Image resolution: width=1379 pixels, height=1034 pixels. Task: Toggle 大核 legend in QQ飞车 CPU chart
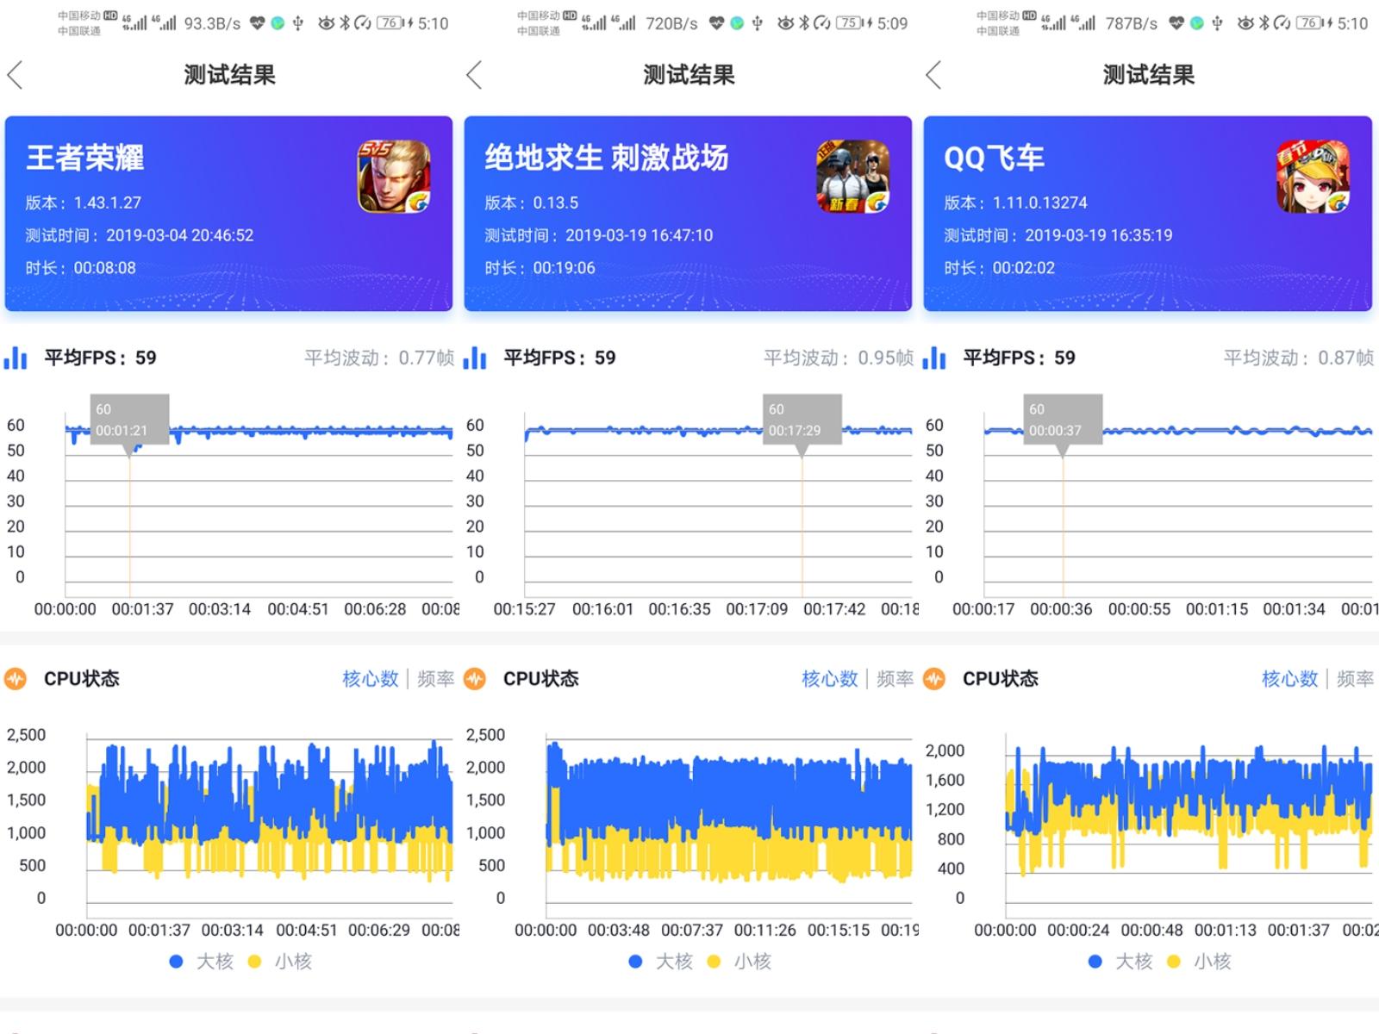pos(1121,962)
